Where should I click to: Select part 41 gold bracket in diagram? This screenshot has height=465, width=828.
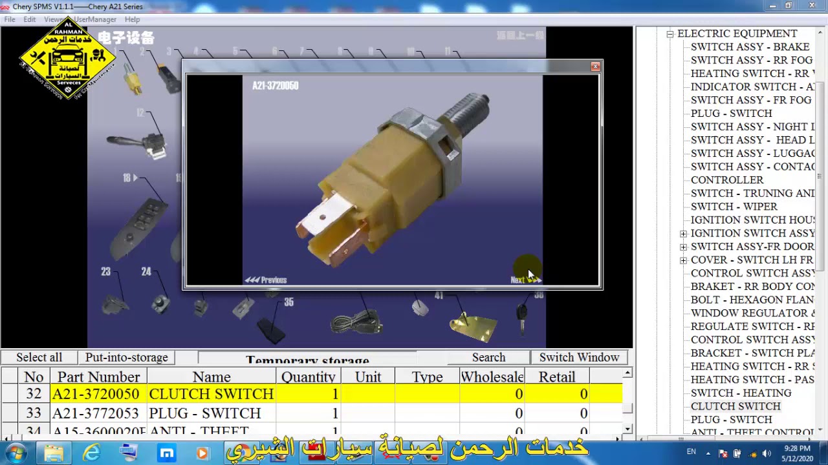point(474,327)
